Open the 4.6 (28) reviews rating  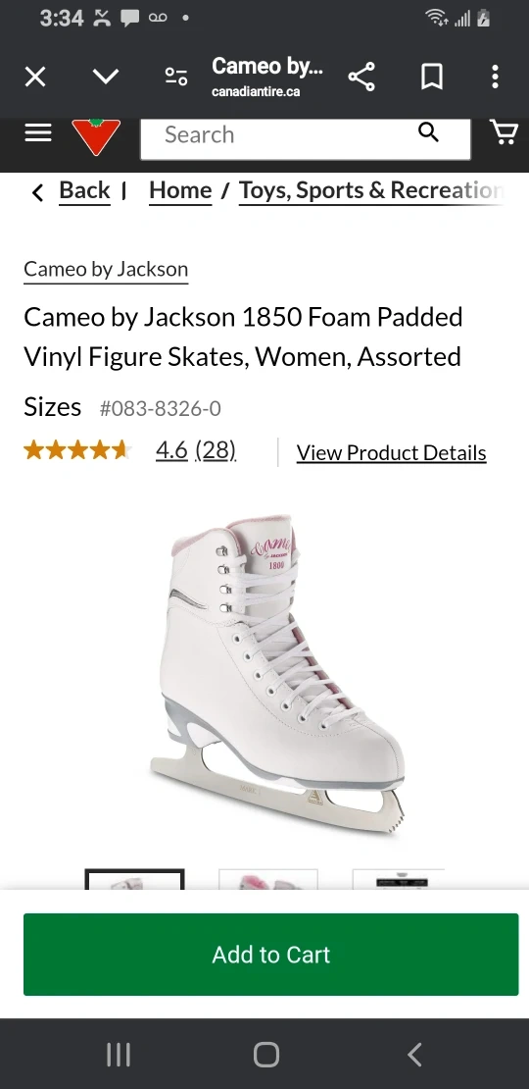[x=196, y=450]
